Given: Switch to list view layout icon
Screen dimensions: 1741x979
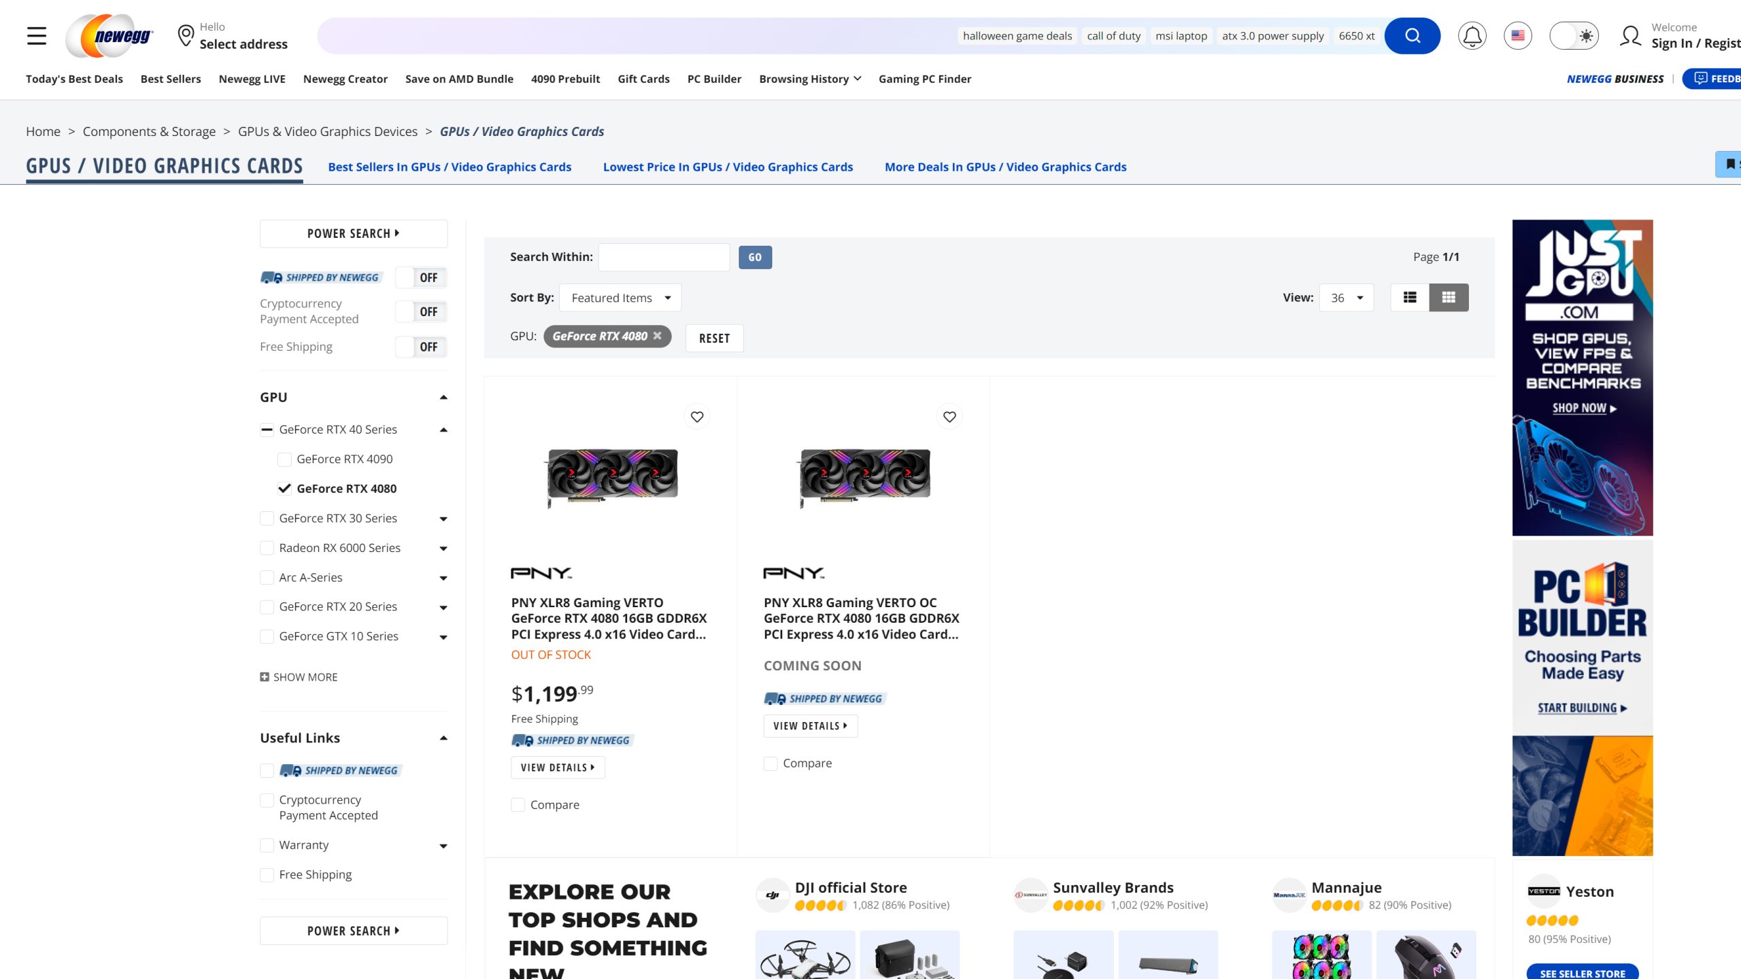Looking at the screenshot, I should click(1410, 298).
